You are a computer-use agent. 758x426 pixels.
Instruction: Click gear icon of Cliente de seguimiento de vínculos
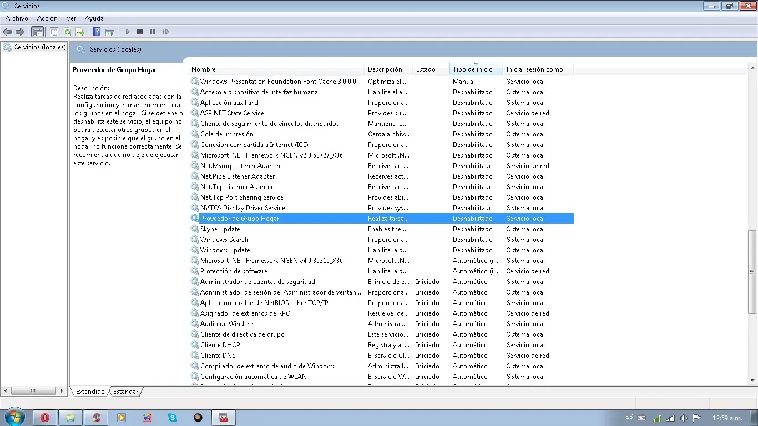195,124
